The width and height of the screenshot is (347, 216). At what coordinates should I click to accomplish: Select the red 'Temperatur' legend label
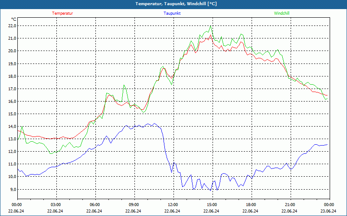tap(62, 13)
